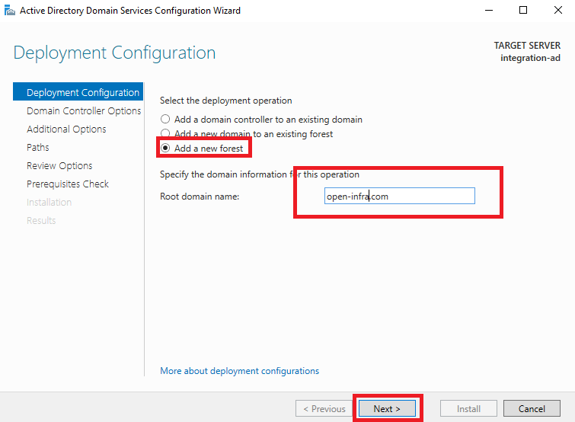Click Select the deployment operation text
575x422 pixels.
tap(226, 101)
